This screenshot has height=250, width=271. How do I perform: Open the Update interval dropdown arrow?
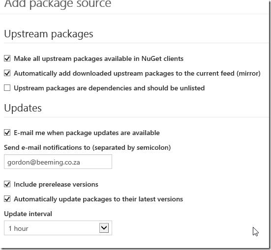coord(104,228)
